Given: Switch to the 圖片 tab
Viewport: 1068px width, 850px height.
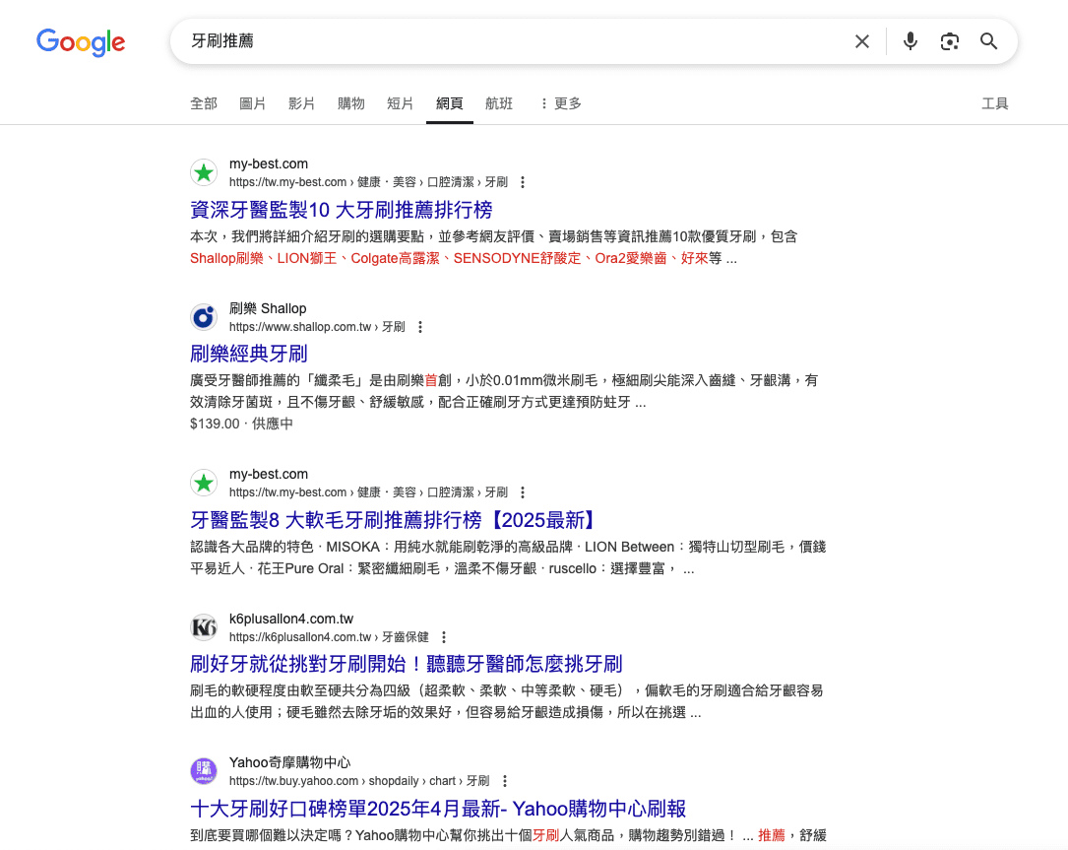Looking at the screenshot, I should (x=253, y=103).
